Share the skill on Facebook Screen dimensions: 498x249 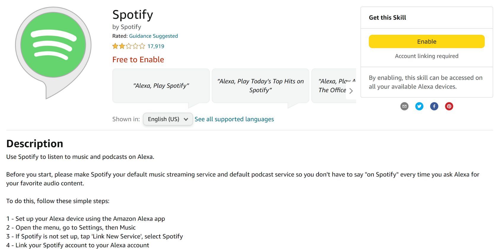(x=434, y=106)
